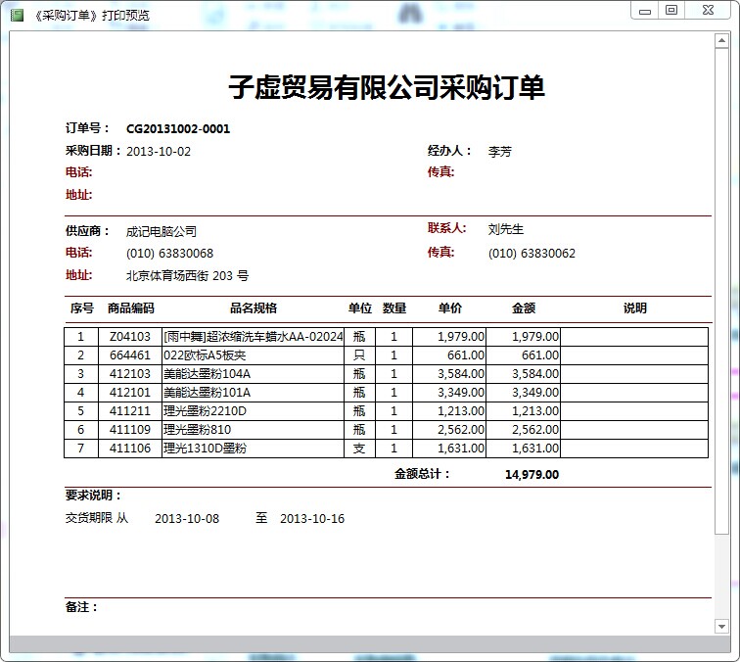Click the total amount 14,979.00
The width and height of the screenshot is (740, 662).
pos(532,475)
